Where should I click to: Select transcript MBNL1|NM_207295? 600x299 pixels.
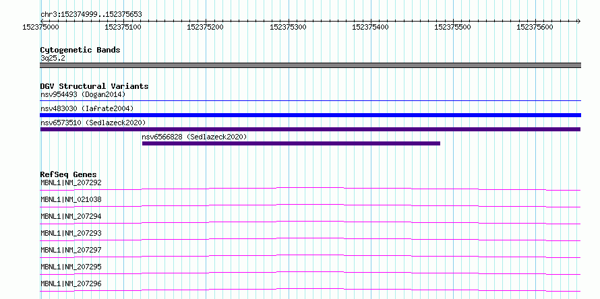pyautogui.click(x=71, y=267)
